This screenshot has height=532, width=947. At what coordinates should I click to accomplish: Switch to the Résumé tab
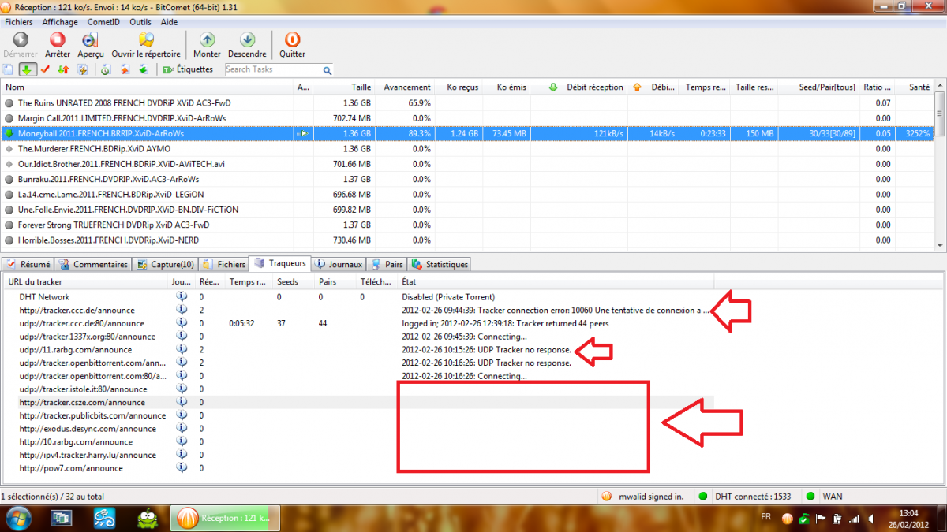[28, 265]
